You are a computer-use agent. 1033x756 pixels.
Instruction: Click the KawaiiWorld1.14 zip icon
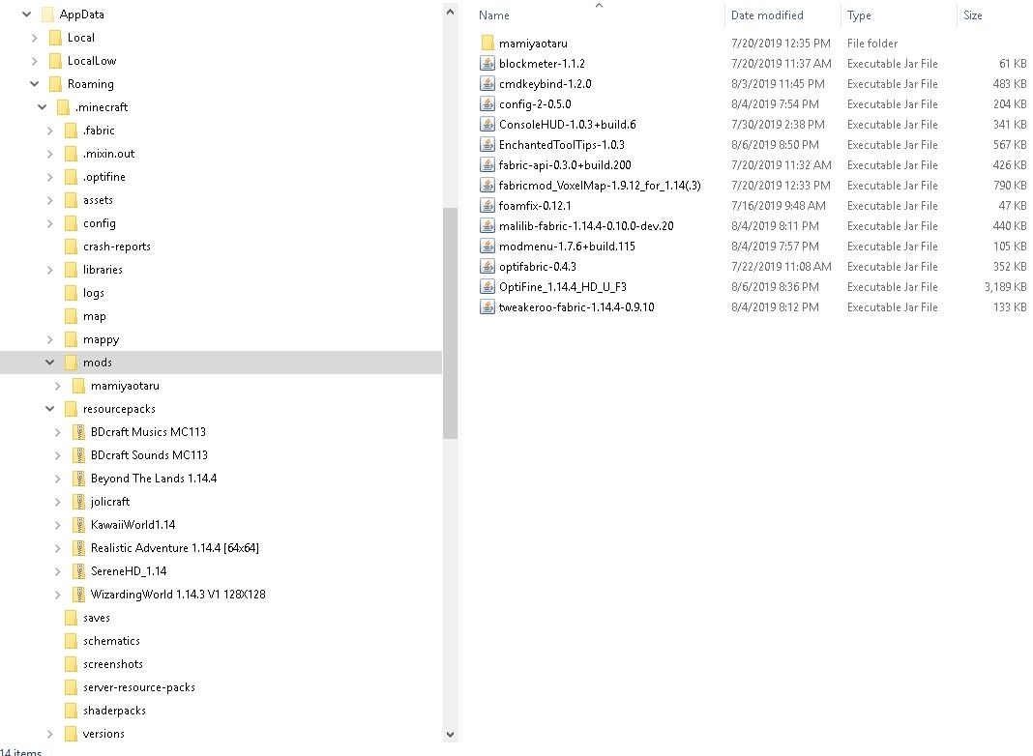pyautogui.click(x=78, y=525)
